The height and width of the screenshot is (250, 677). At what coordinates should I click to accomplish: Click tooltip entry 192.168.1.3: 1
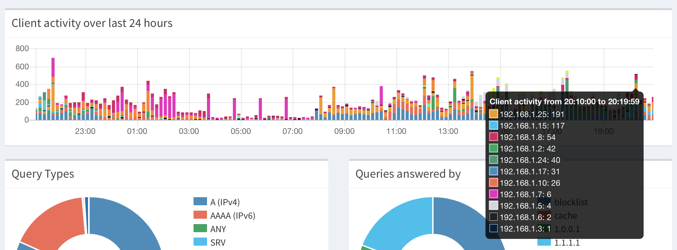[x=525, y=229]
